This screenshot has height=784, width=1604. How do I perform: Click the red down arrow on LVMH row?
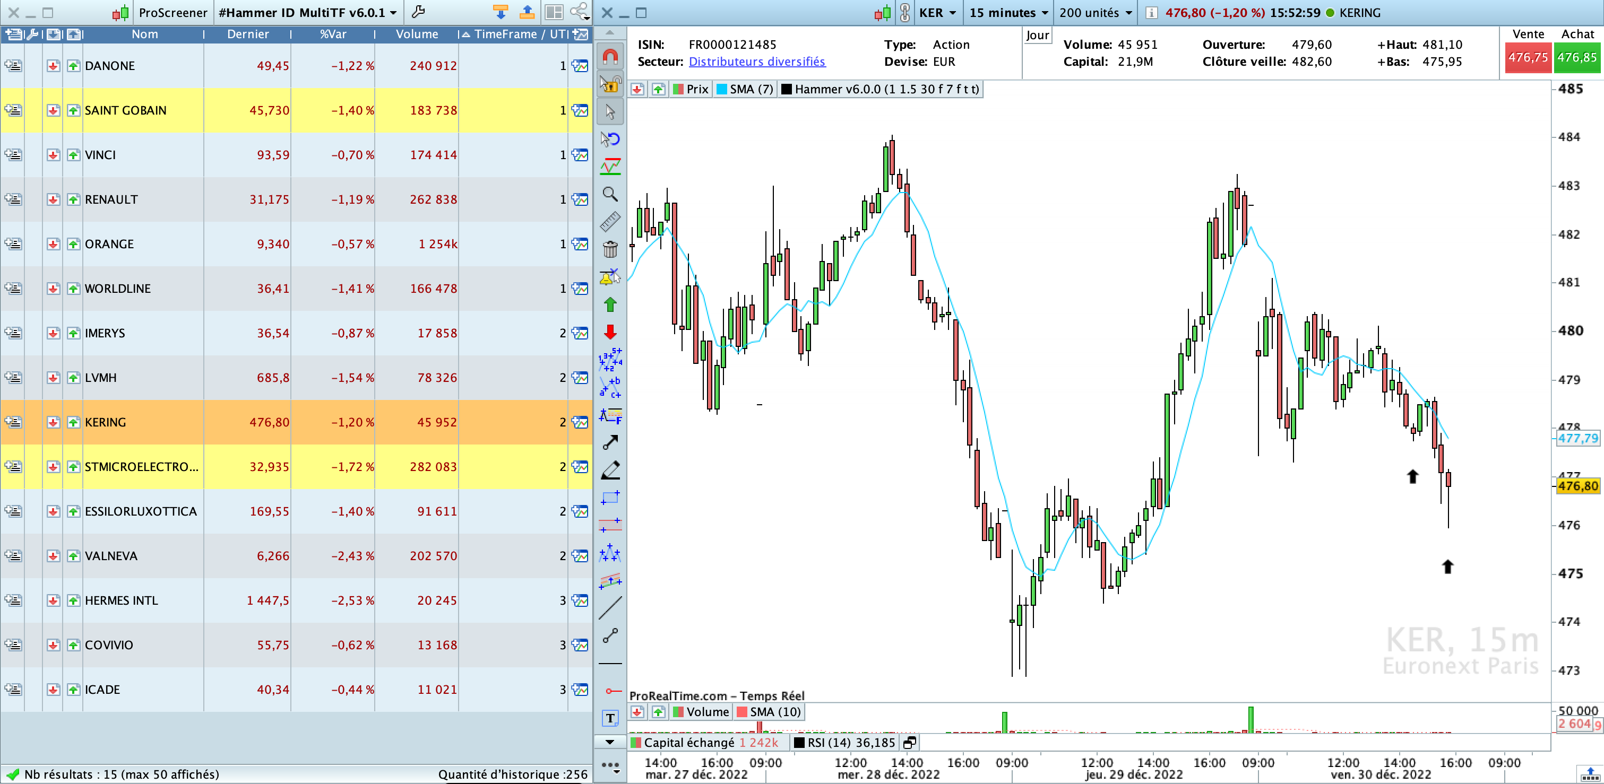point(53,378)
